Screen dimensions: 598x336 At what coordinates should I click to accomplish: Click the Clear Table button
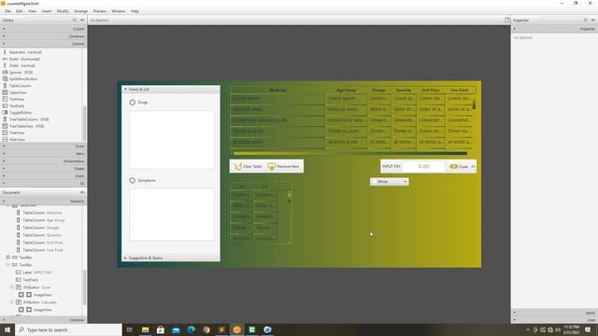[x=249, y=166]
